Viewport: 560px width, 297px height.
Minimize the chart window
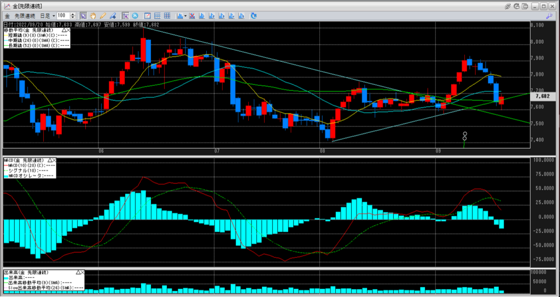(x=535, y=6)
